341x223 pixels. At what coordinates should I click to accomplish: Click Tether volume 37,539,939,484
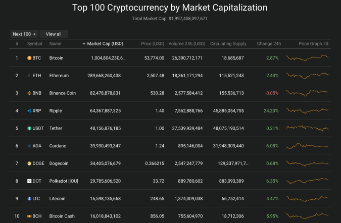[x=187, y=128]
